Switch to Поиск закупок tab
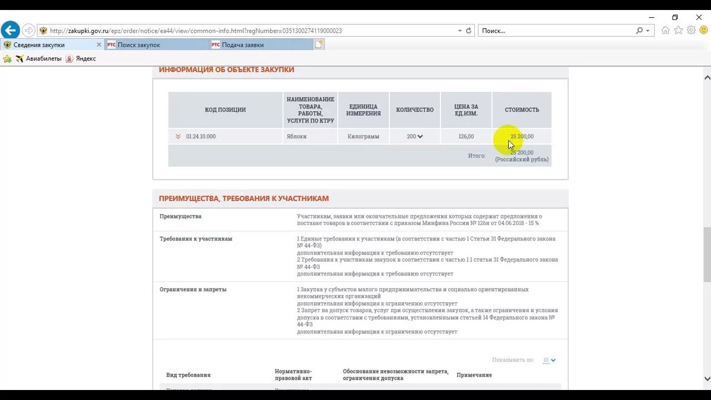711x400 pixels. coord(157,45)
